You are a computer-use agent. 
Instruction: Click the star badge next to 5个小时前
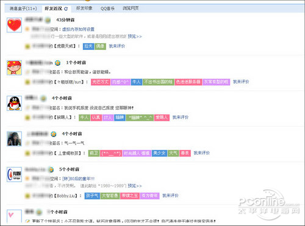51,169
